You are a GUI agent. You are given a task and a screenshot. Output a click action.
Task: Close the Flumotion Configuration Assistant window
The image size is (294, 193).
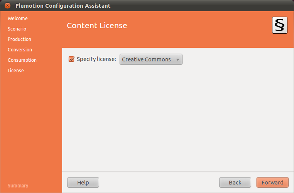[7, 6]
